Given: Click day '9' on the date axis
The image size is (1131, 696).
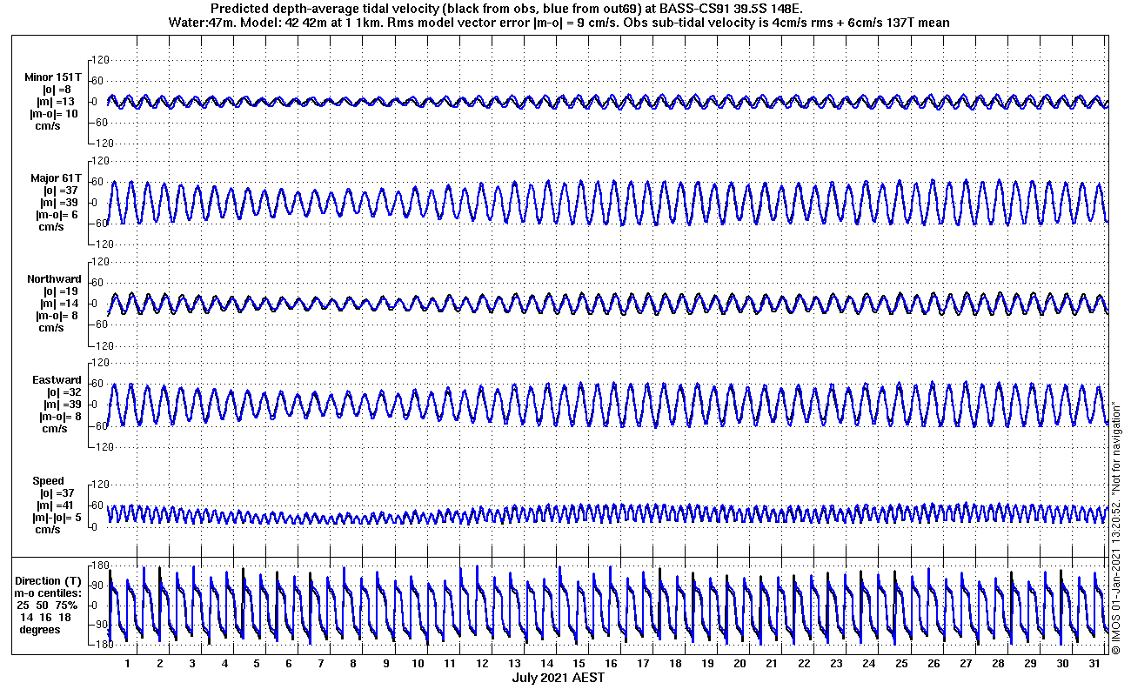Looking at the screenshot, I should click(385, 664).
